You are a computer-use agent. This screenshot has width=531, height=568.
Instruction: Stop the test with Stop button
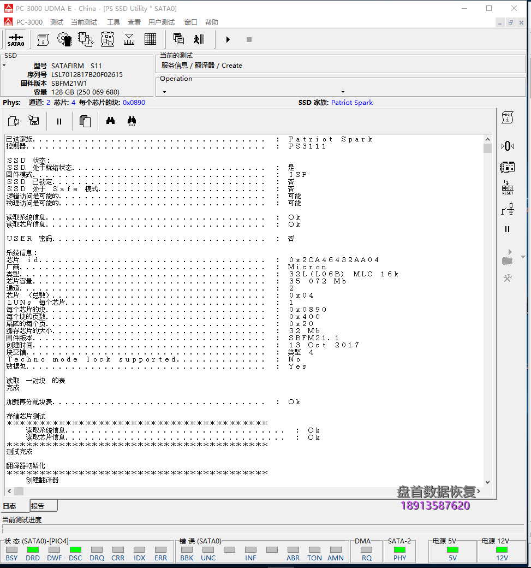click(x=249, y=39)
